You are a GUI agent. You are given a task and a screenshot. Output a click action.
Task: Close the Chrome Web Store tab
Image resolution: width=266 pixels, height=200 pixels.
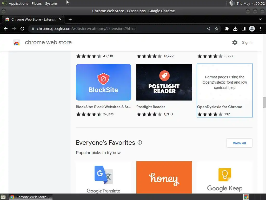pyautogui.click(x=60, y=19)
